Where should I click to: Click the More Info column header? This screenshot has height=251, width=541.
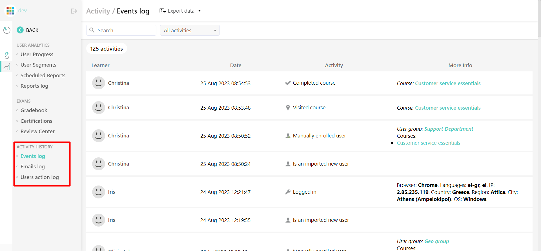click(460, 65)
